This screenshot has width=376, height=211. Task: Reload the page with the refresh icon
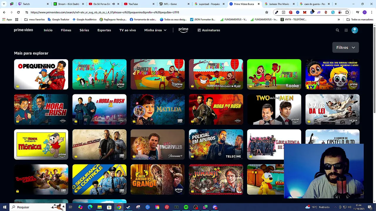pos(18,12)
